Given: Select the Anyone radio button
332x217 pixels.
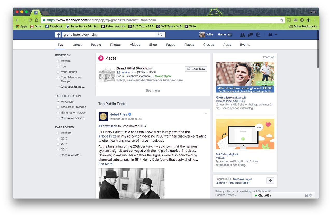Looking at the screenshot, I should (x=58, y=61).
